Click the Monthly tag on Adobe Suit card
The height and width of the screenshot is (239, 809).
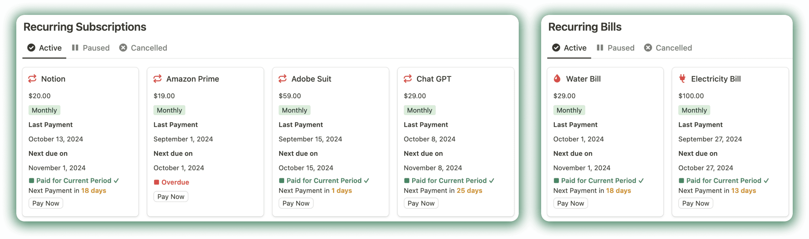[295, 110]
